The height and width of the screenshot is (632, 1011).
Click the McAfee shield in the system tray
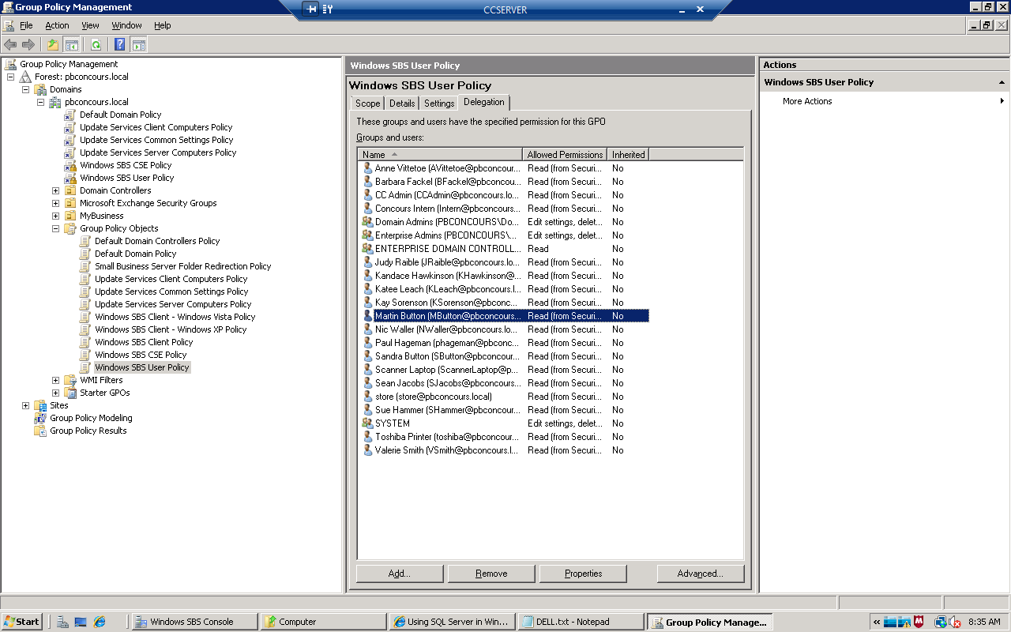919,622
